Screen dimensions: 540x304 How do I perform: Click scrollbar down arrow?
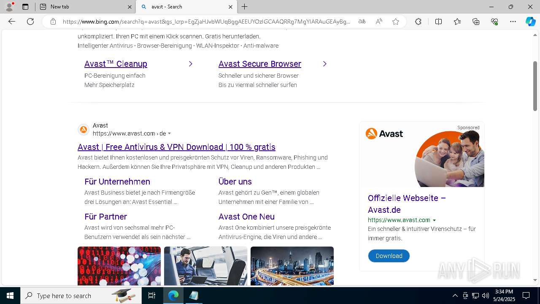point(535,280)
